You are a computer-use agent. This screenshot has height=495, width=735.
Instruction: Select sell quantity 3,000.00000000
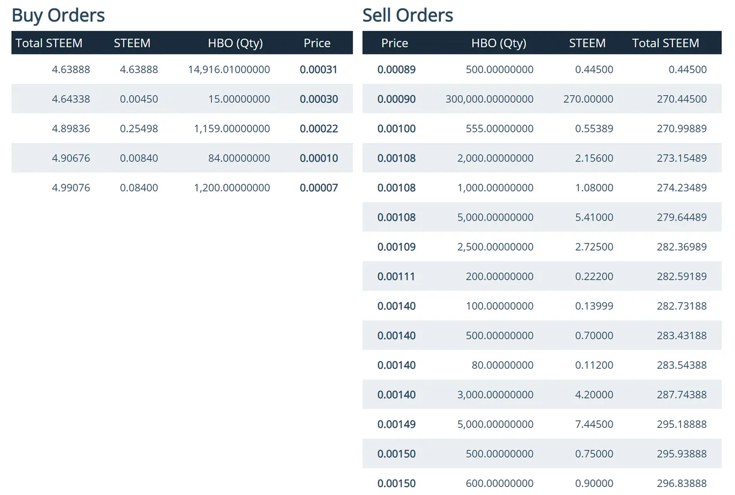coord(496,395)
